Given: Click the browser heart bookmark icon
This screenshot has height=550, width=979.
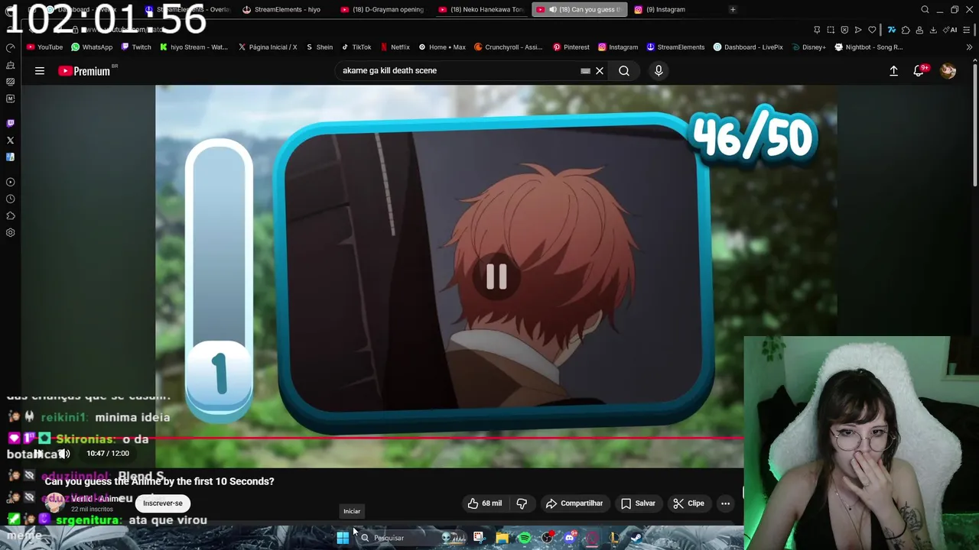Looking at the screenshot, I should [x=872, y=30].
